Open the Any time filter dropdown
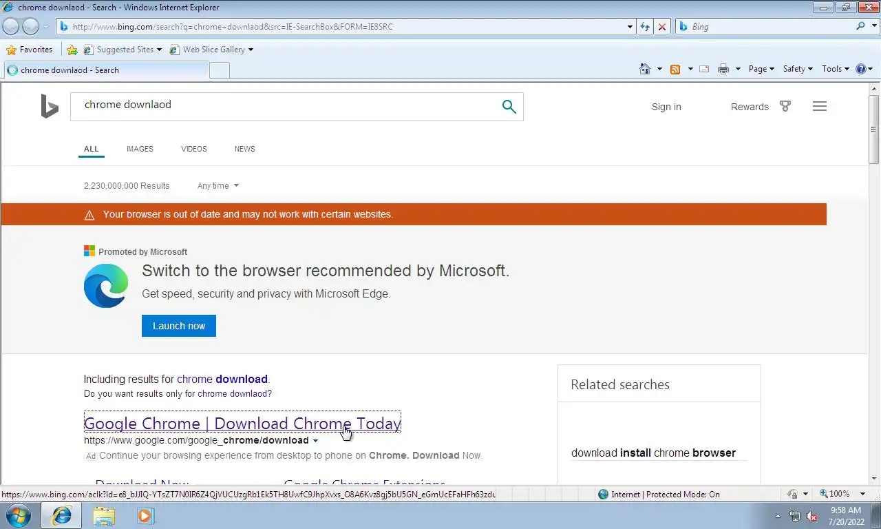This screenshot has height=529, width=881. click(218, 186)
